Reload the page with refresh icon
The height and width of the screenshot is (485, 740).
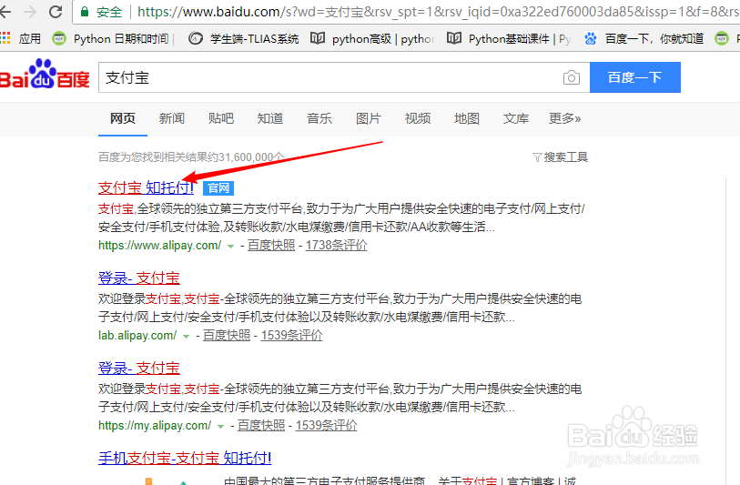pyautogui.click(x=56, y=12)
